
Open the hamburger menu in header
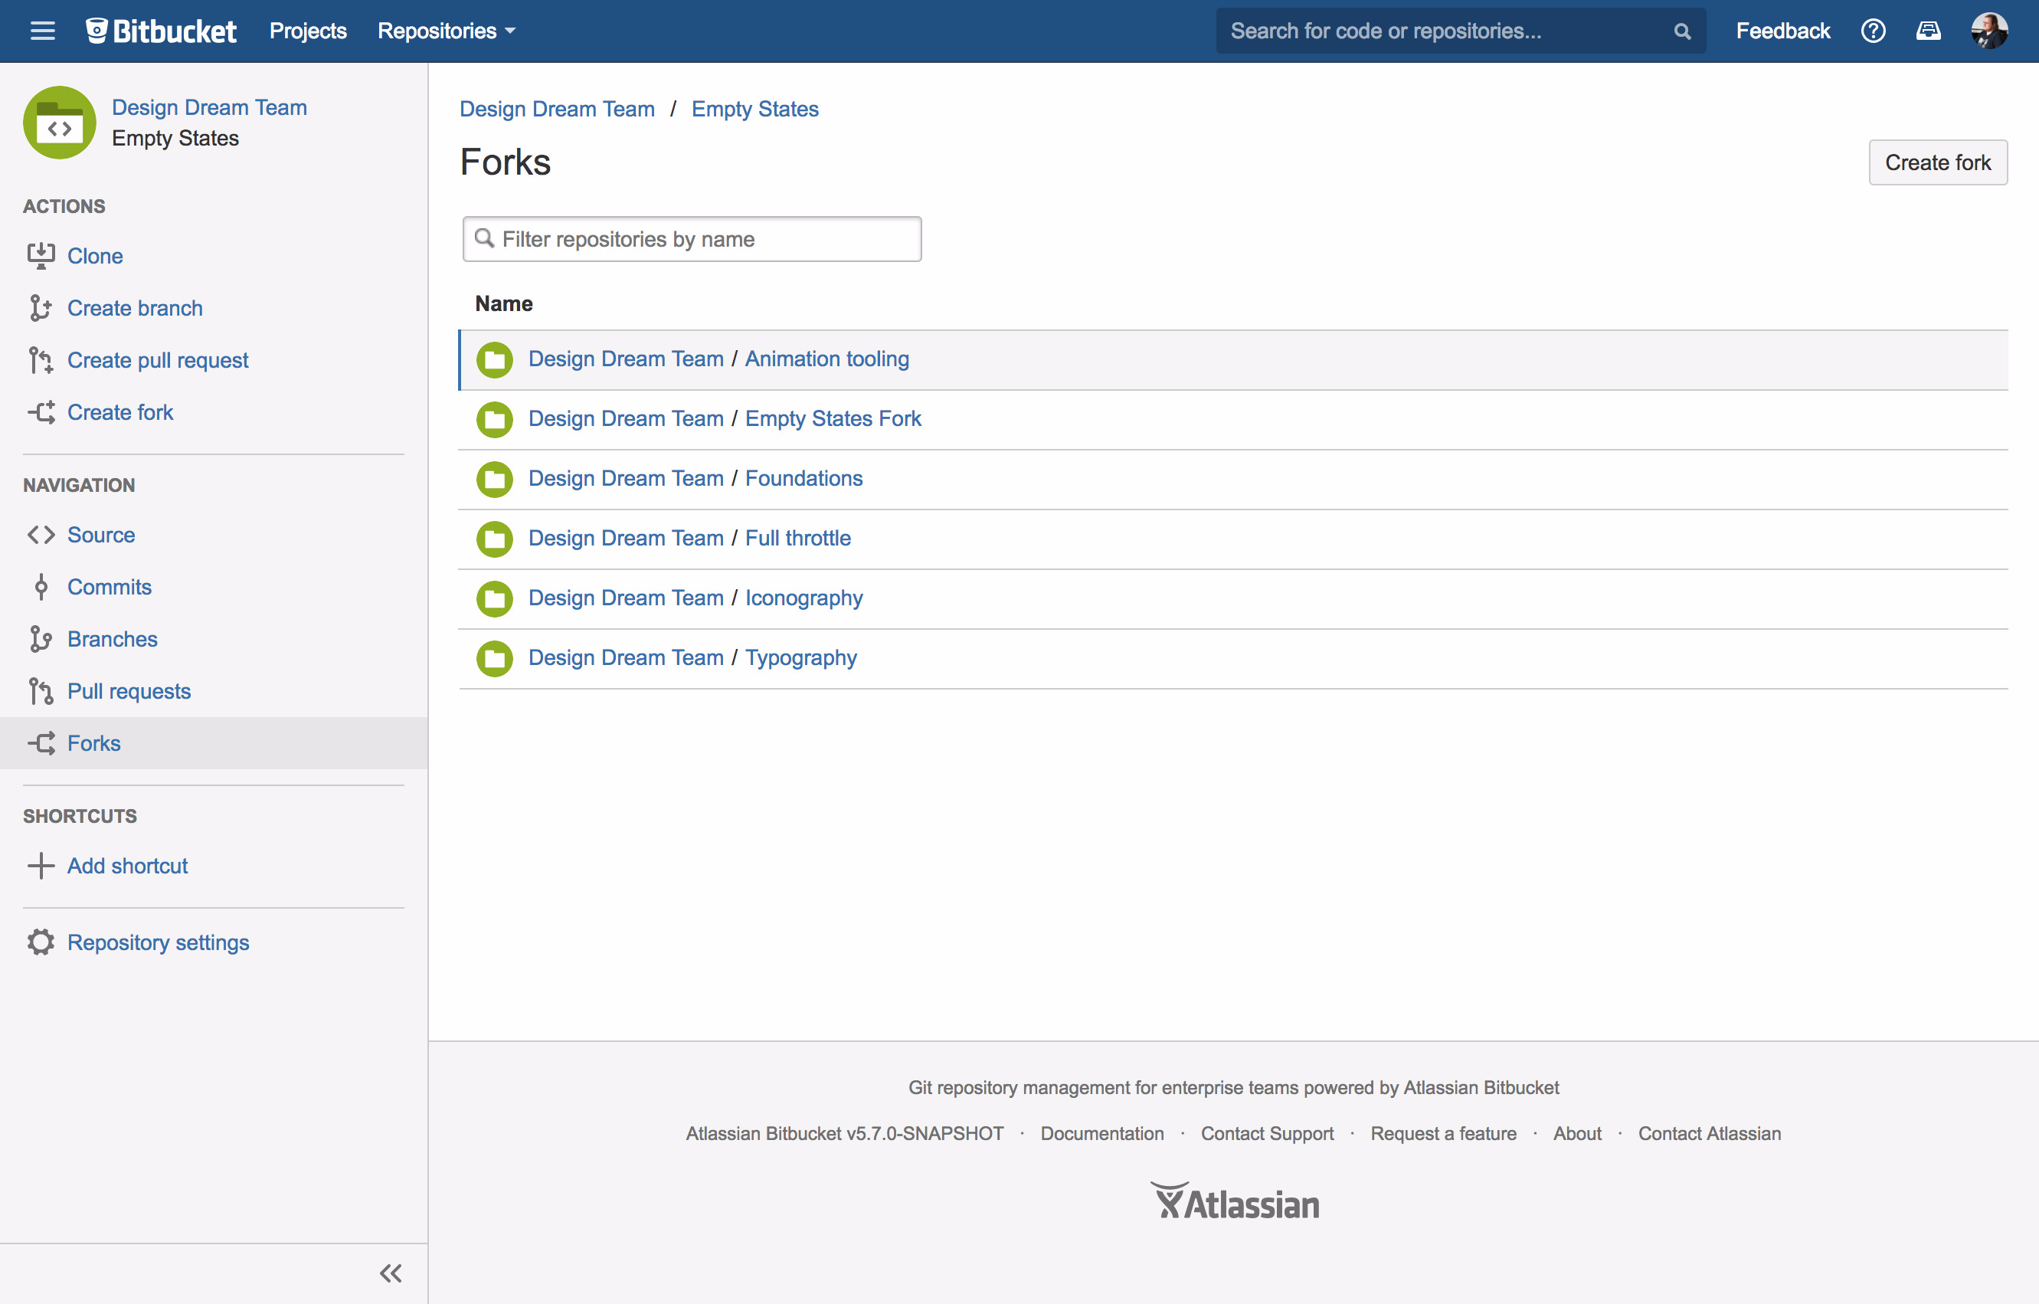(42, 31)
